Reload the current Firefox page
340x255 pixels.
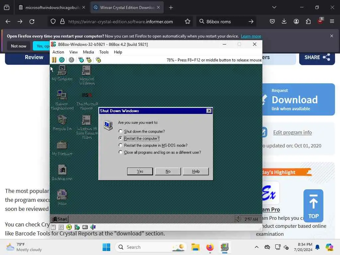coord(32,22)
